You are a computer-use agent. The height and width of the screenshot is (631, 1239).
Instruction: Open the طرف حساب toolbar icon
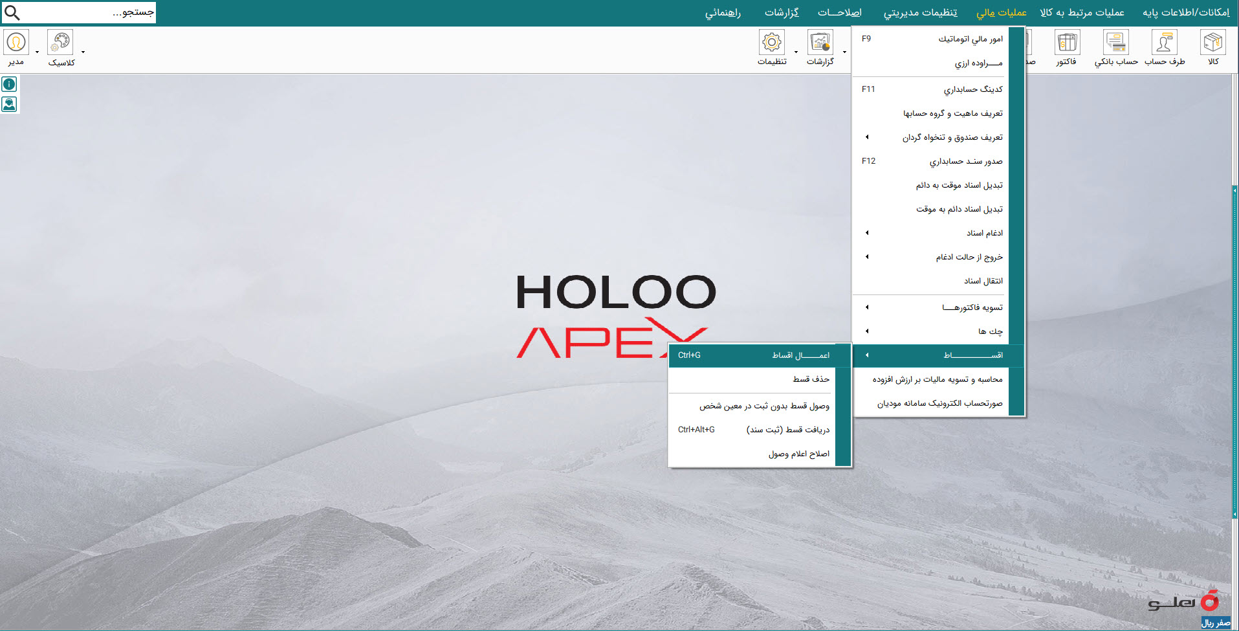(x=1164, y=43)
